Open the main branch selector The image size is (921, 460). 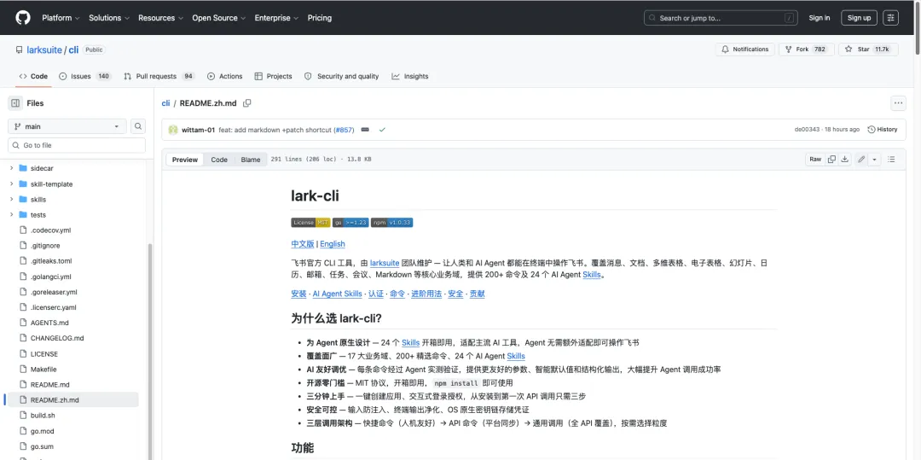click(67, 126)
